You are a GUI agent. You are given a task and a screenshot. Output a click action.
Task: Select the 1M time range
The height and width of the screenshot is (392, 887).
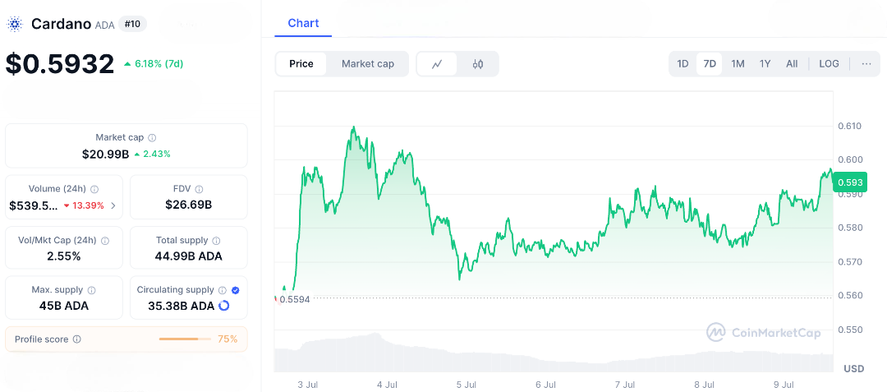point(738,64)
